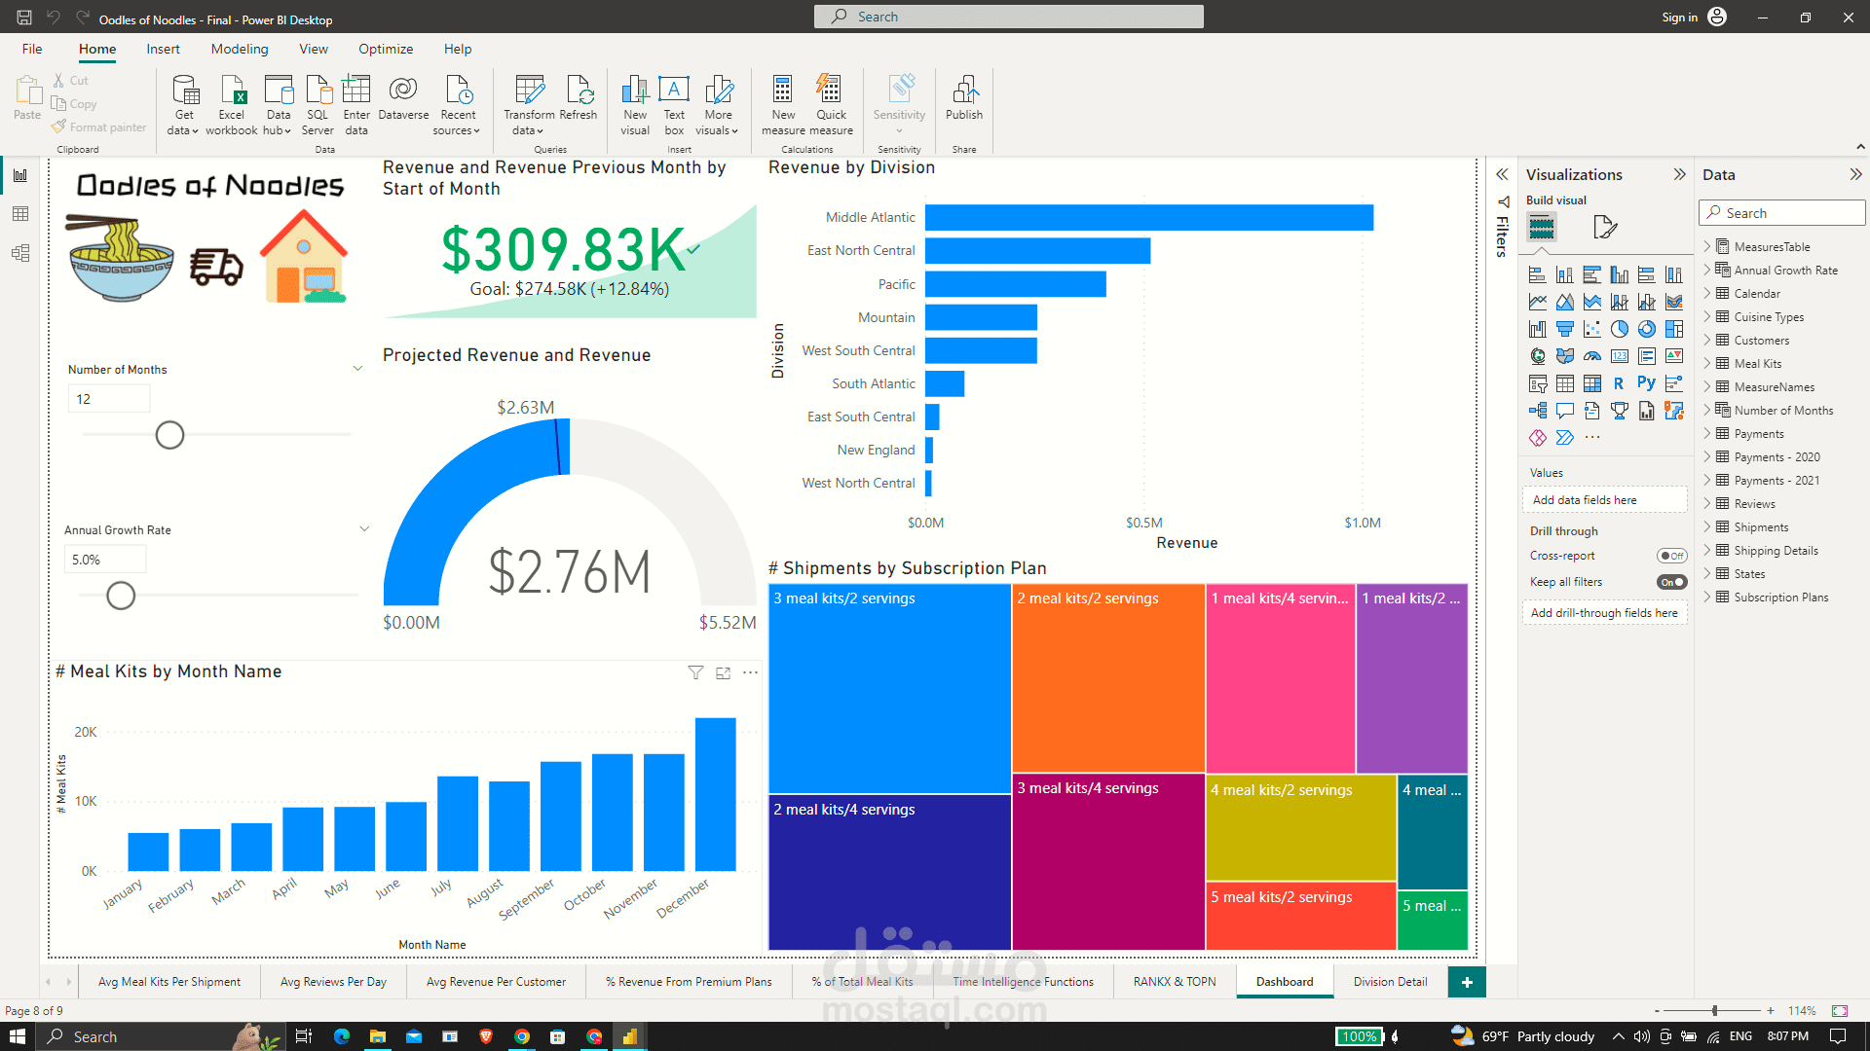Open Number of Months slicer dropdown
Screen dimensions: 1870x1051
(357, 369)
